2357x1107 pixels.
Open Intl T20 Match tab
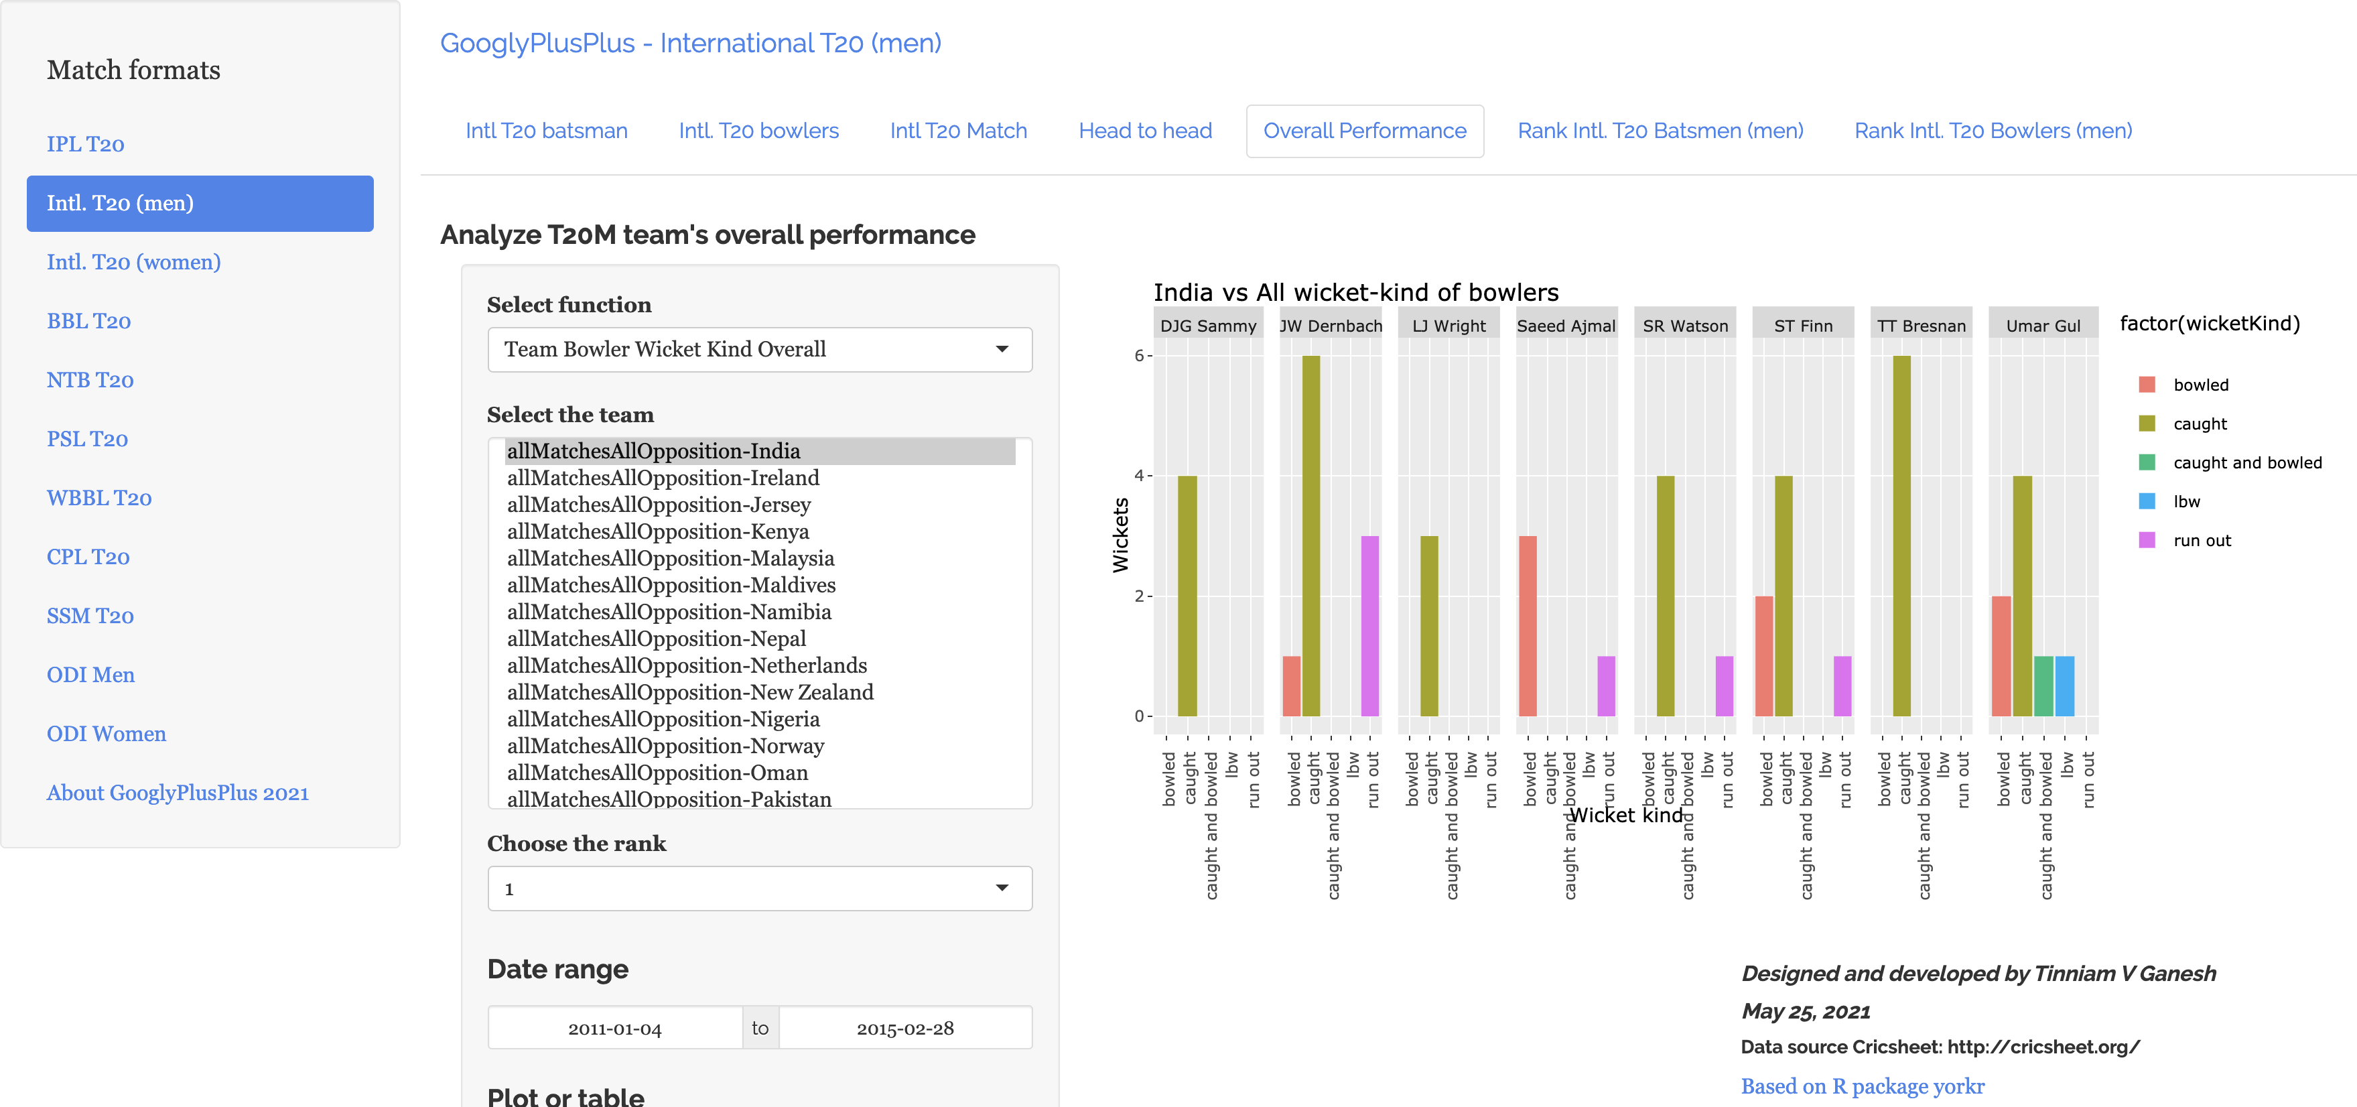tap(957, 131)
